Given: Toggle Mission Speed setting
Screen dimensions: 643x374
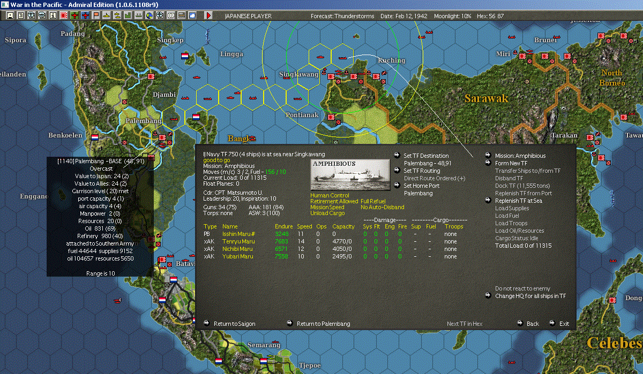Looking at the screenshot, I should [328, 207].
